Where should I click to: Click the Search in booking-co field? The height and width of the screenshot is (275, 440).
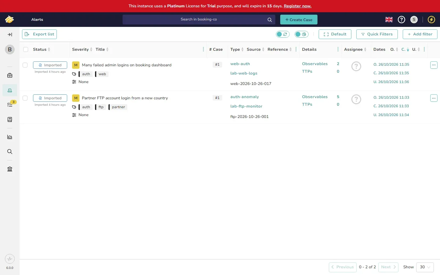[199, 20]
